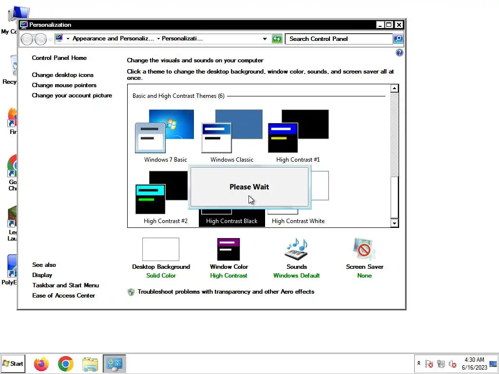Screen dimensions: 499x374
Task: Click the theme list scrollbar thumb
Action: (x=394, y=197)
